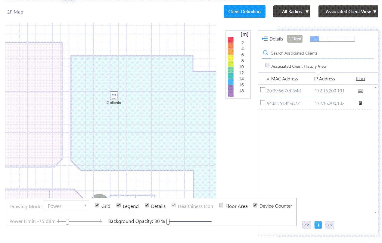Click the search magnifier icon
Screen dimensions: 382x243
pyautogui.click(x=266, y=53)
